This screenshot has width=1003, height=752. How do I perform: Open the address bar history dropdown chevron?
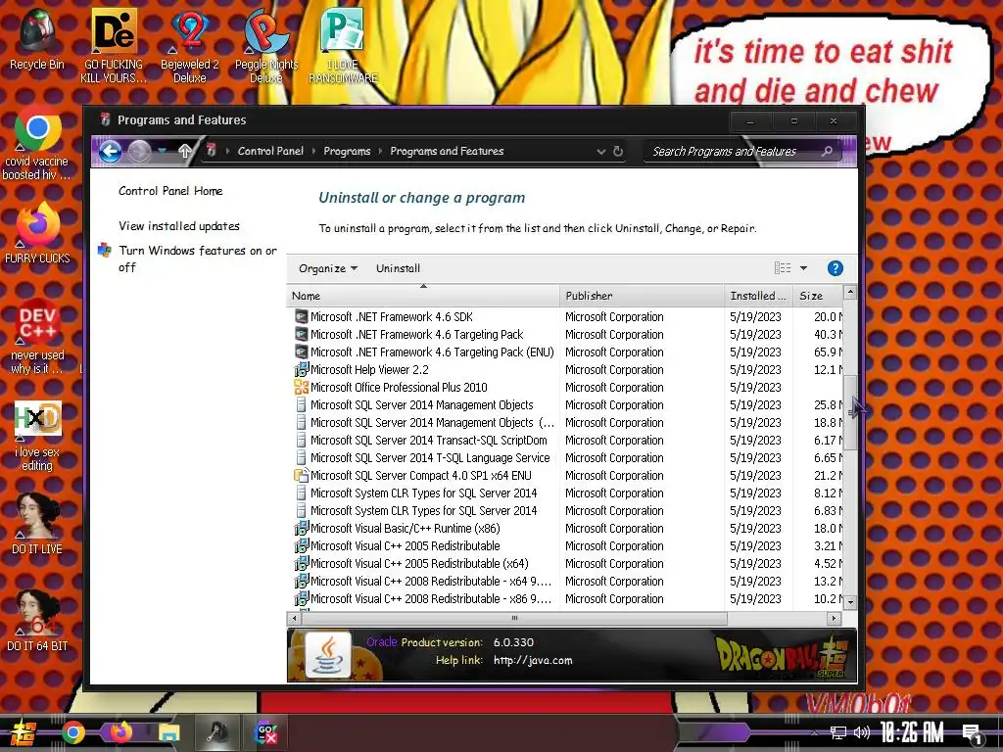tap(600, 152)
